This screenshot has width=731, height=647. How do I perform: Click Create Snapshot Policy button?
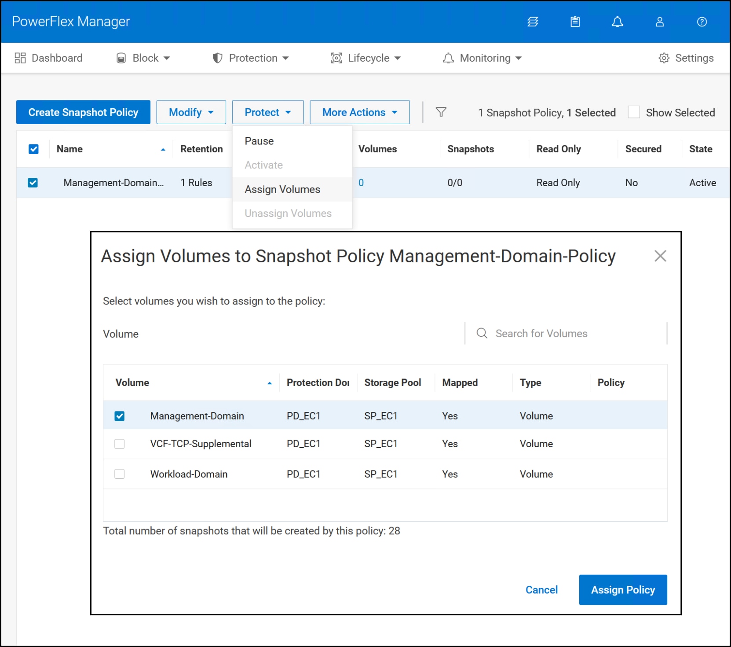(x=83, y=112)
